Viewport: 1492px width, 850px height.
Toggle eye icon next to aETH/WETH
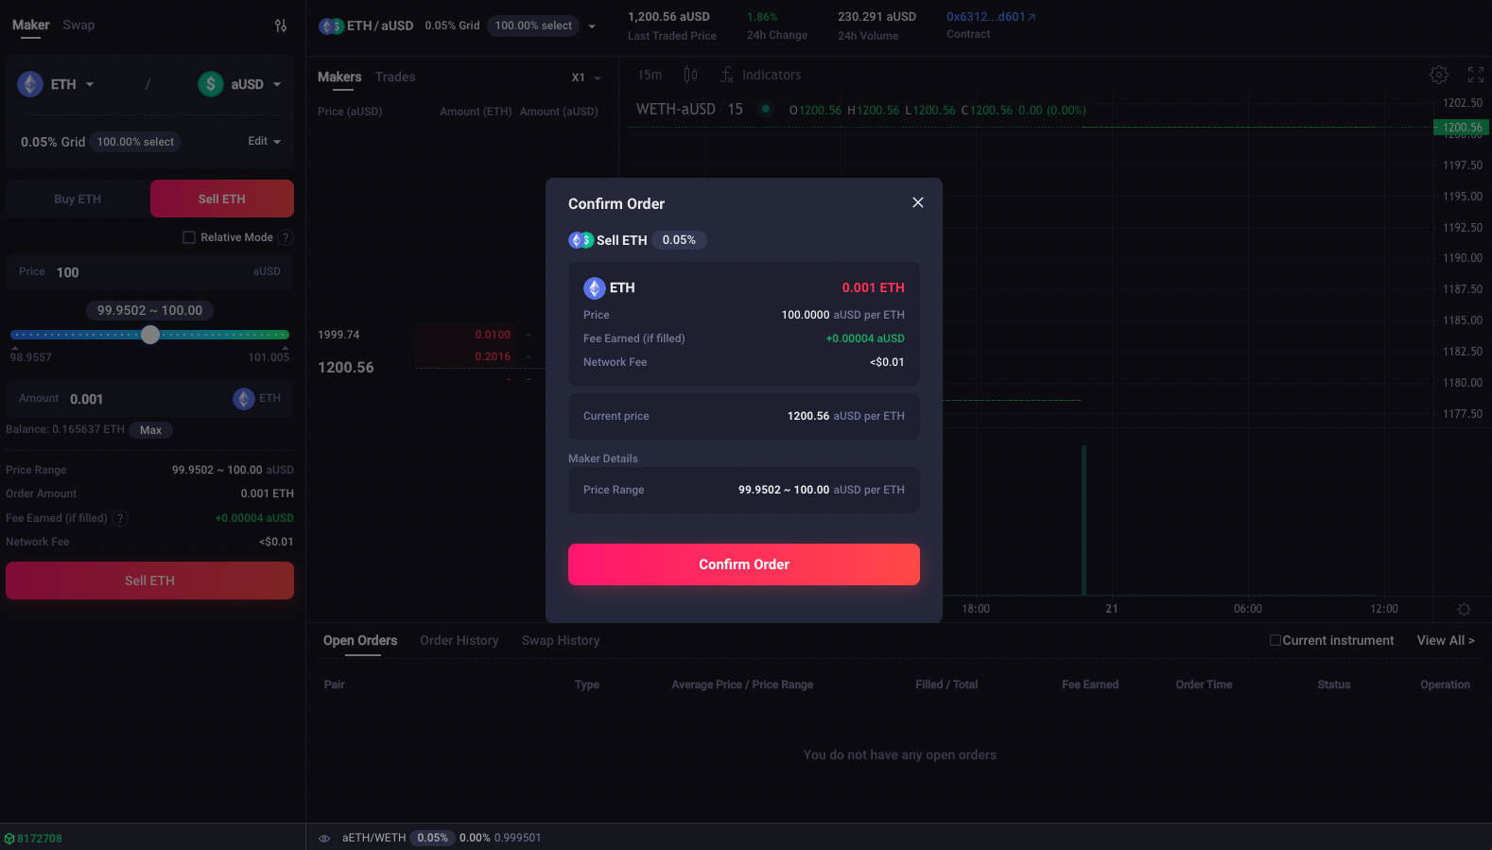click(x=324, y=838)
